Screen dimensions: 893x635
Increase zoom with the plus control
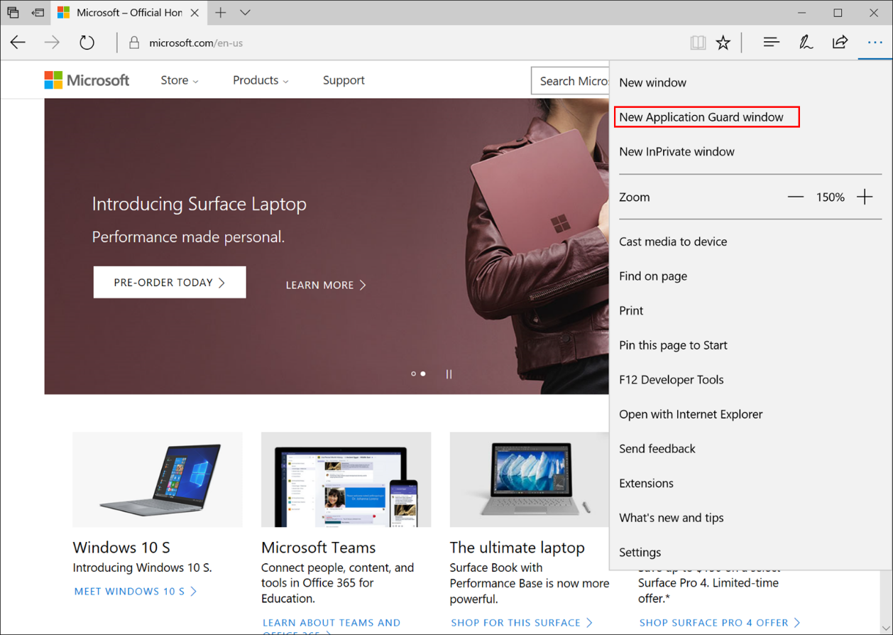[865, 197]
